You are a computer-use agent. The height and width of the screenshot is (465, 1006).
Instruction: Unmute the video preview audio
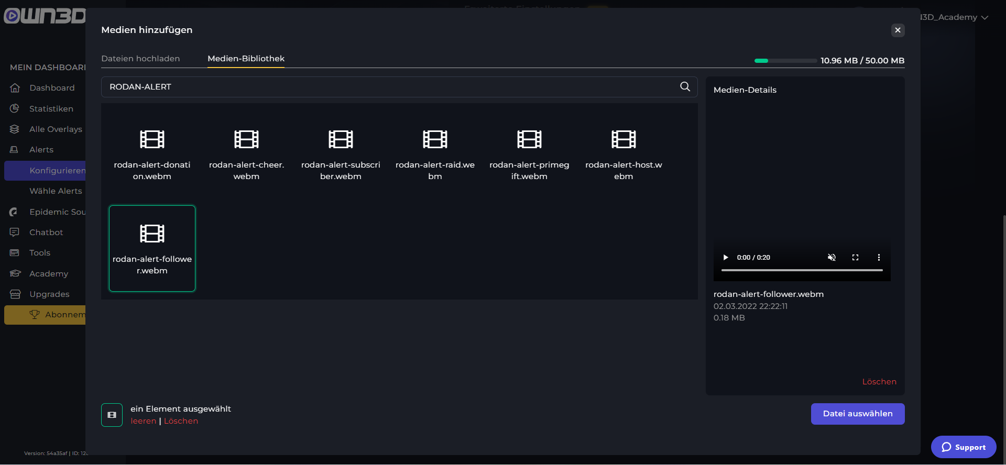click(x=832, y=257)
